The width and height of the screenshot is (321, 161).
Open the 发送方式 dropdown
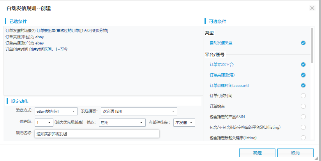click(56, 111)
